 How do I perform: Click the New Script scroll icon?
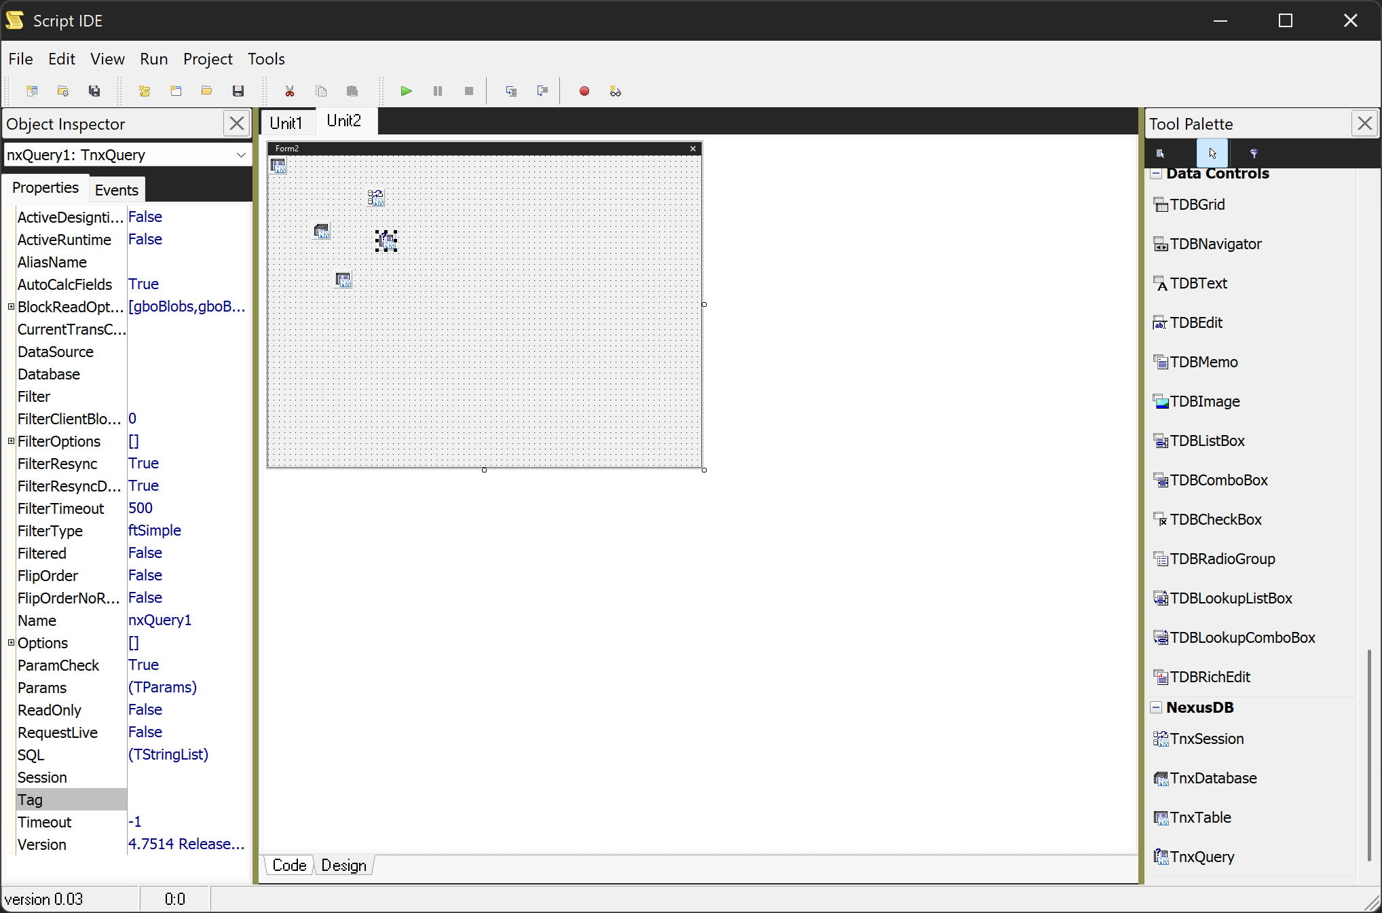pyautogui.click(x=145, y=91)
